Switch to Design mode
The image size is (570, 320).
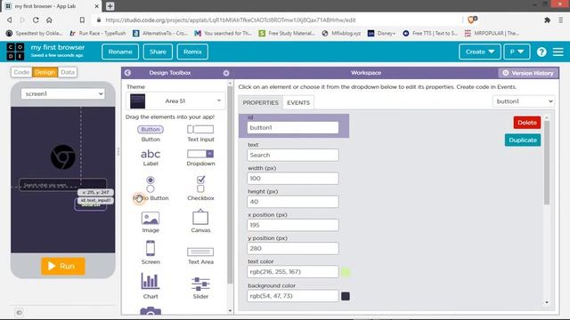pyautogui.click(x=45, y=72)
